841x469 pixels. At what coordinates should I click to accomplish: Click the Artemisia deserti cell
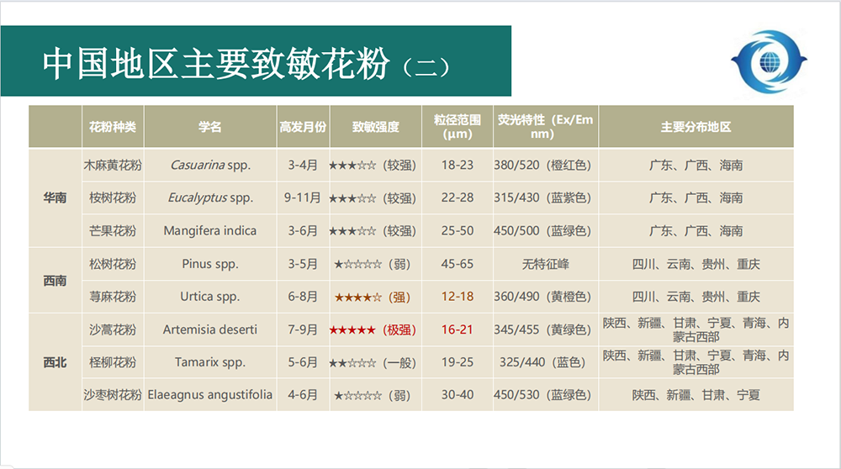click(x=210, y=330)
